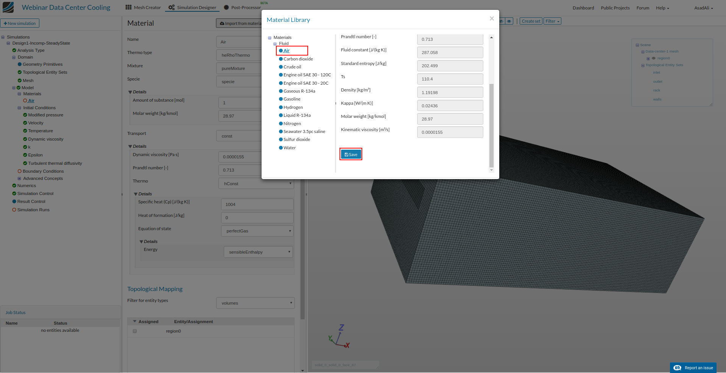Click the Material Library vertical scrollbar thumb
726x373 pixels.
tap(491, 125)
